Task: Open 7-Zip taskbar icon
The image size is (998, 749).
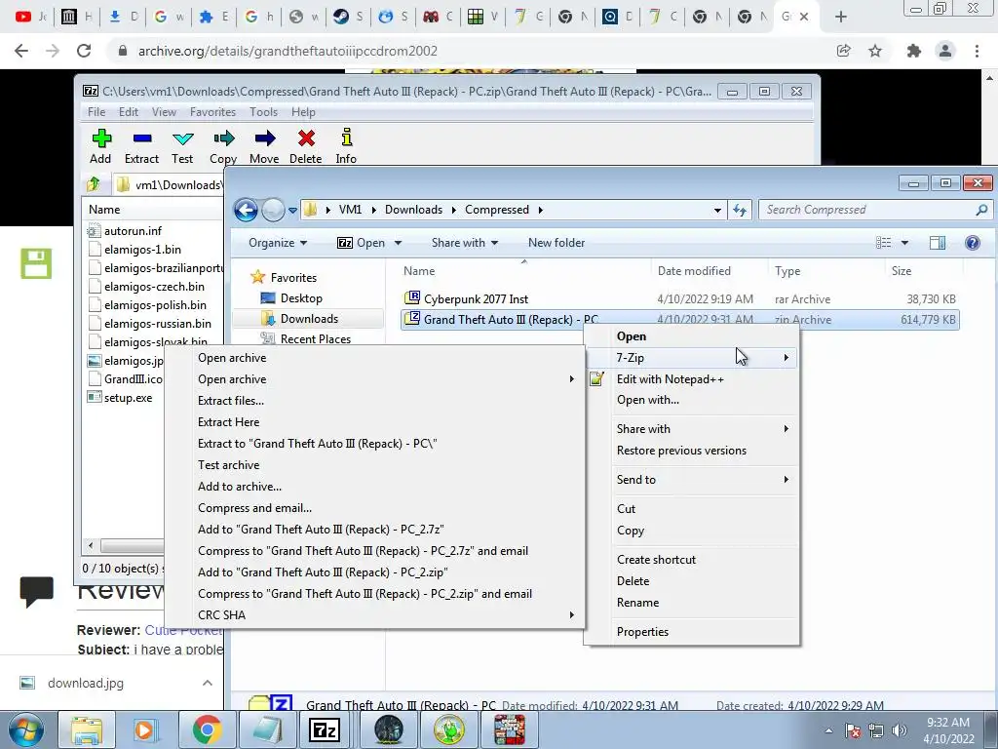Action: point(324,729)
